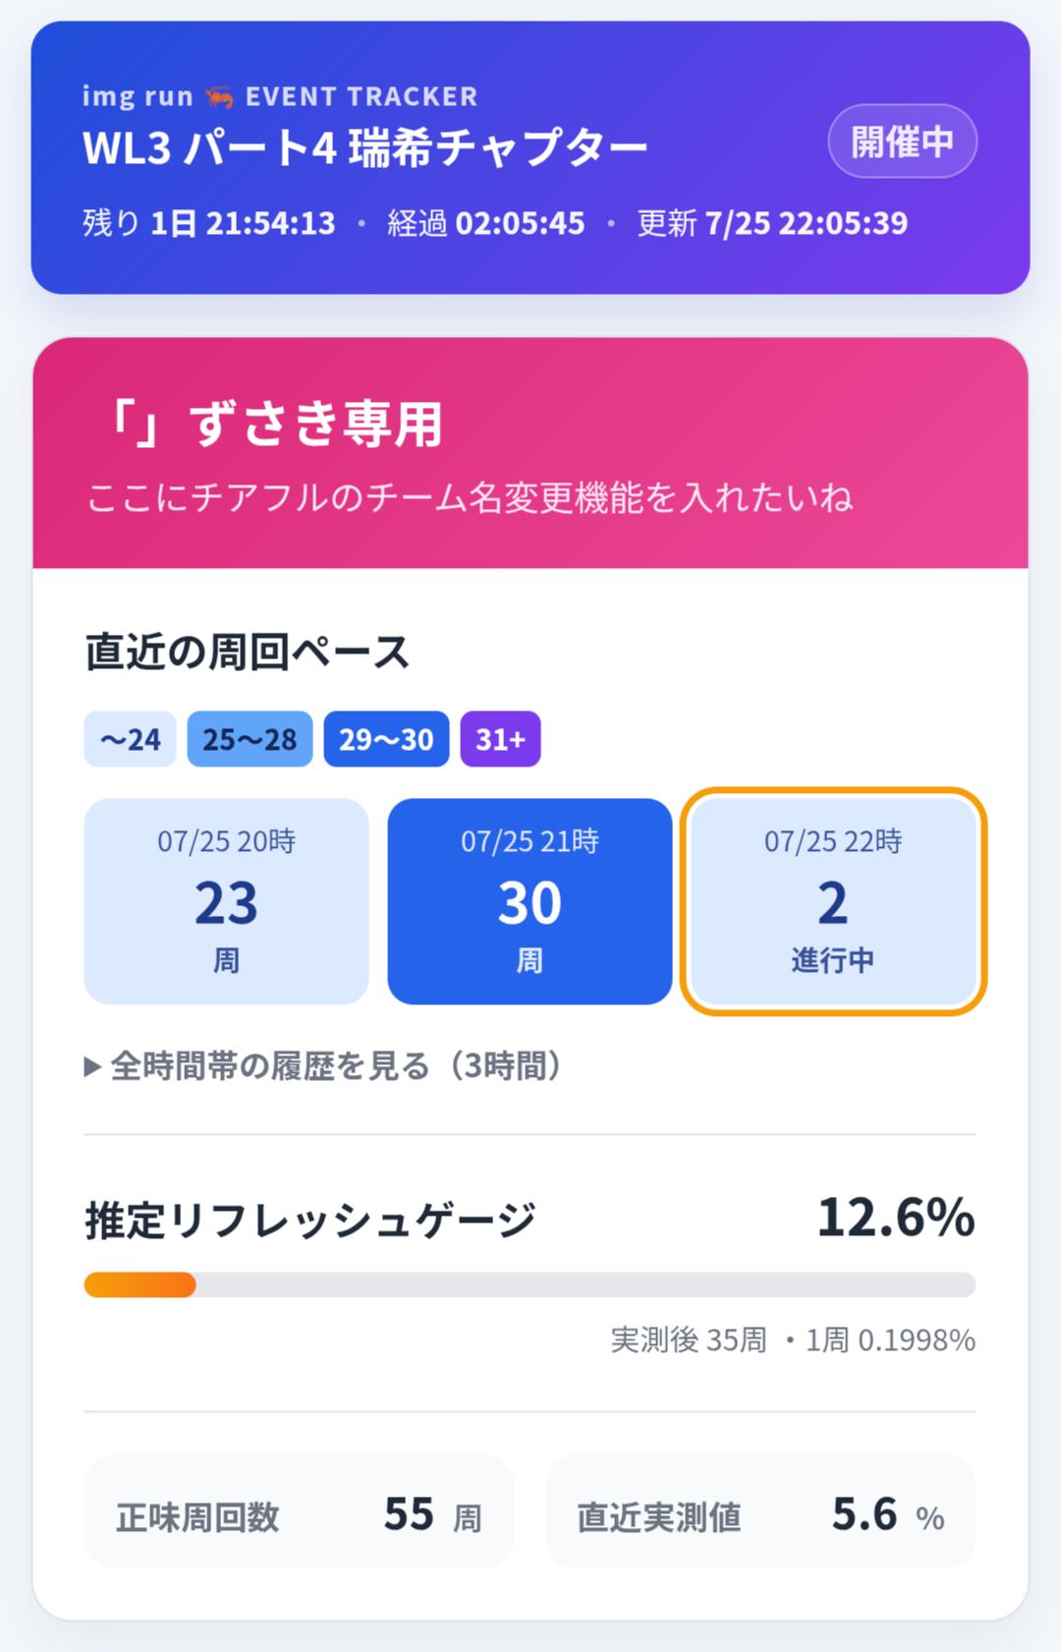Viewport: 1061px width, 1652px height.
Task: Select the 29~30 pace legend chip
Action: pyautogui.click(x=386, y=739)
